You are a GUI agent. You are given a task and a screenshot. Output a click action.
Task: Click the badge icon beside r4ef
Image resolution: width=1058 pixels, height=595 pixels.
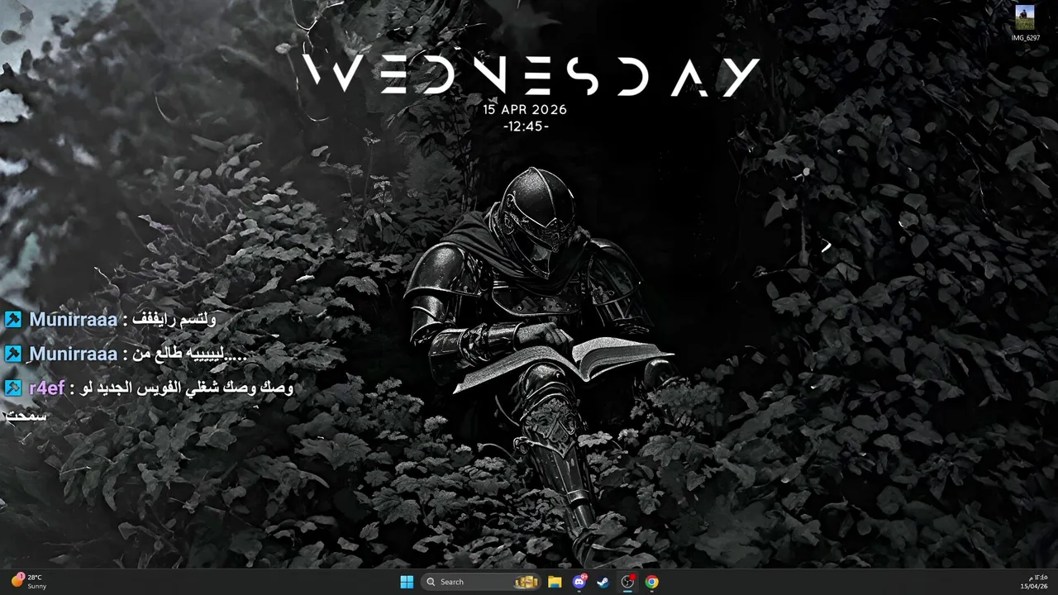click(13, 388)
